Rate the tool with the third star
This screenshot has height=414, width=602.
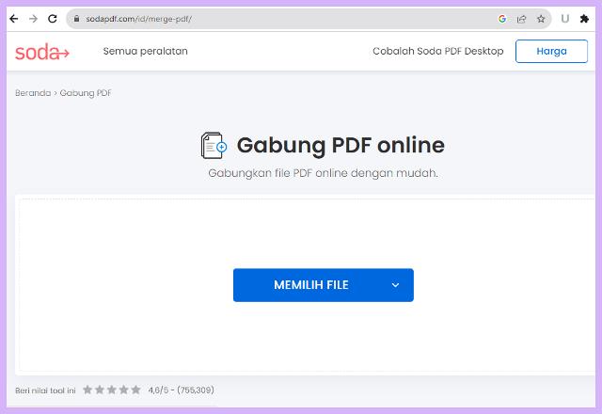[x=112, y=390]
